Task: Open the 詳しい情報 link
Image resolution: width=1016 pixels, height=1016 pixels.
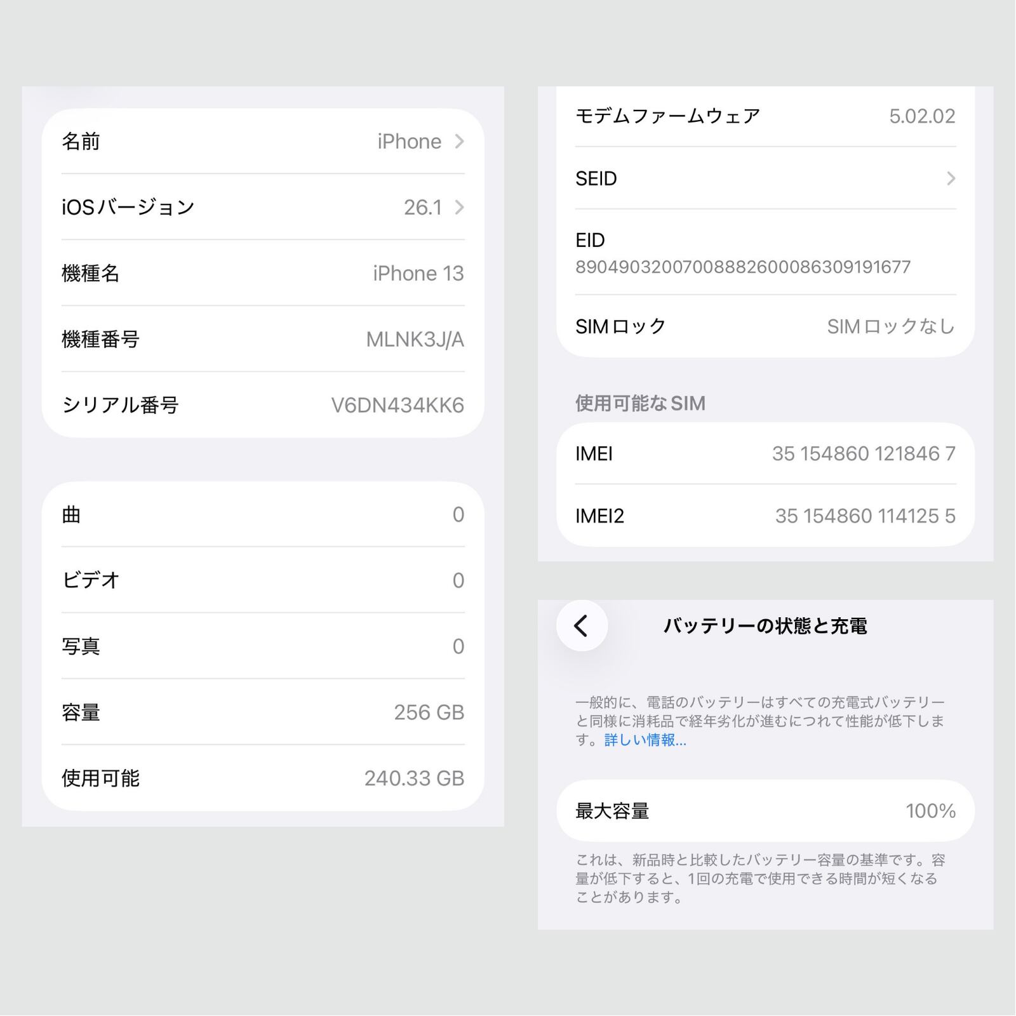Action: [x=645, y=740]
